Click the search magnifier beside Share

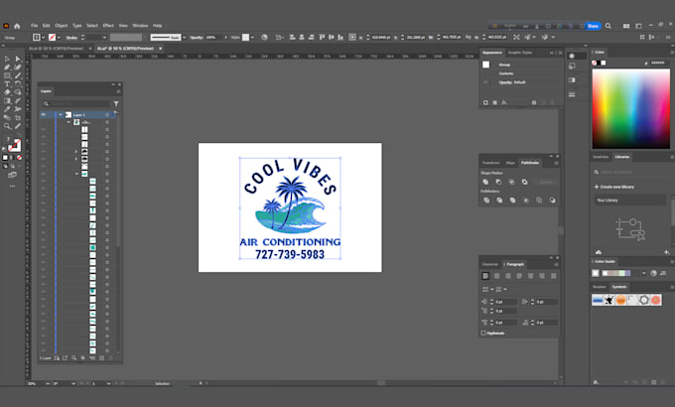click(608, 26)
